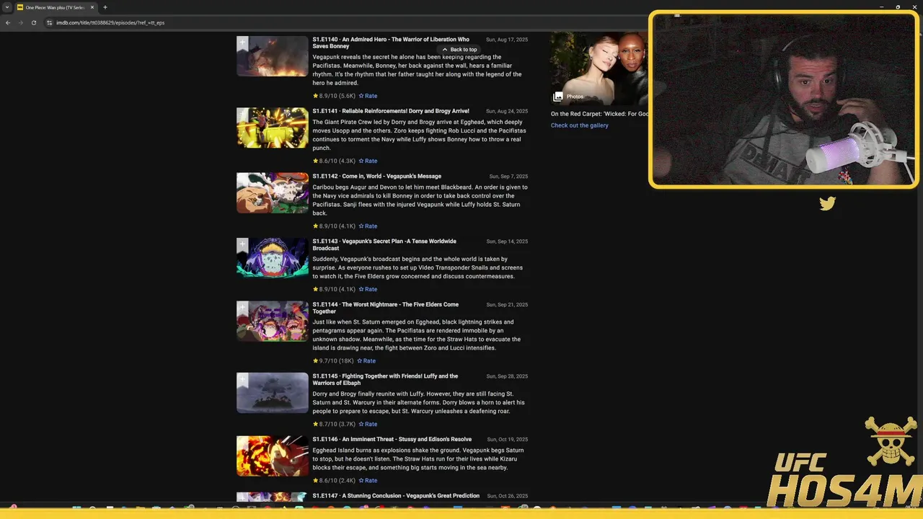Open the E1143 episode thumbnail image
Image resolution: width=923 pixels, height=519 pixels.
click(273, 257)
